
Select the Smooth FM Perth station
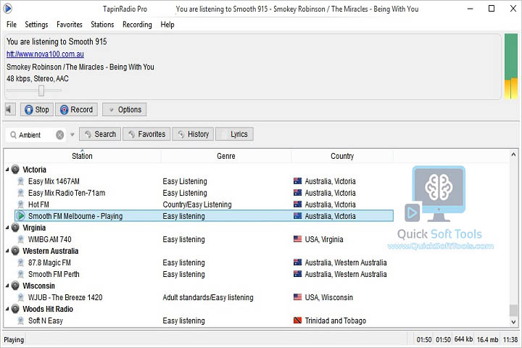point(54,274)
